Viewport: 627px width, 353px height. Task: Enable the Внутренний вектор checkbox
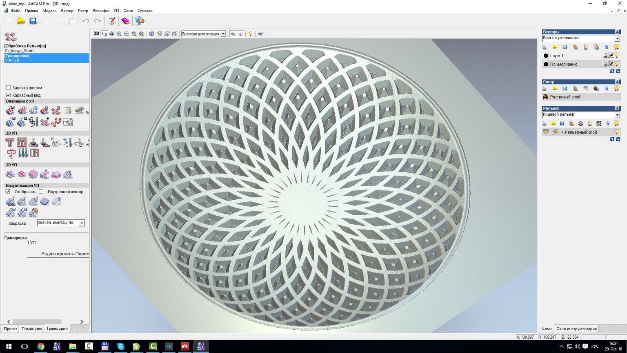point(41,191)
